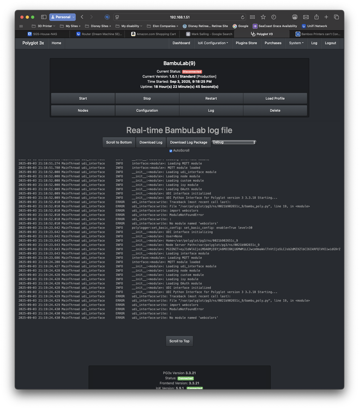Go back with the back arrow
This screenshot has width=359, height=409.
[82, 17]
